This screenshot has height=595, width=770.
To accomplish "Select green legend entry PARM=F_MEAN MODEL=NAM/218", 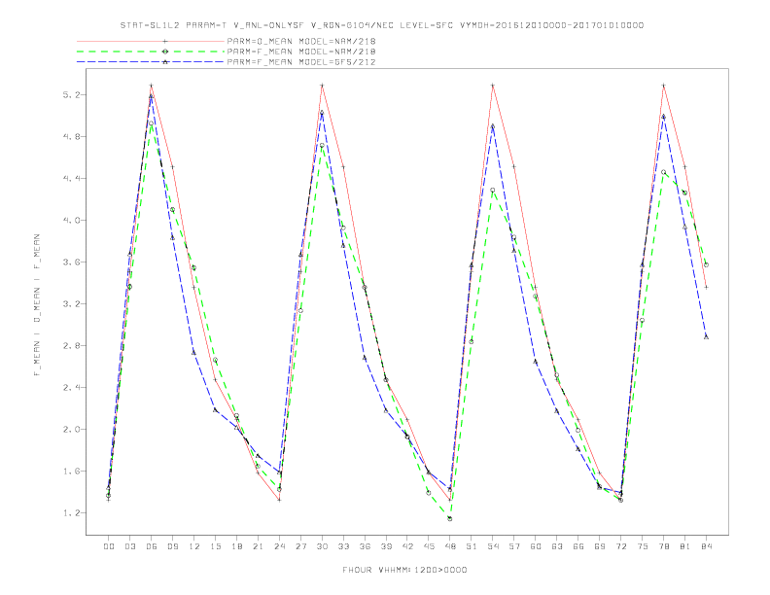I will pyautogui.click(x=301, y=52).
